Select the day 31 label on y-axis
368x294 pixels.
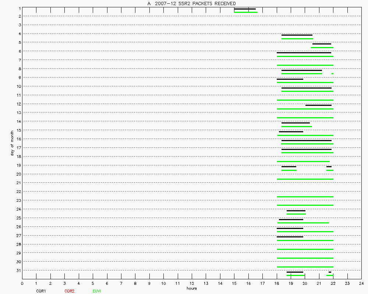[18, 270]
